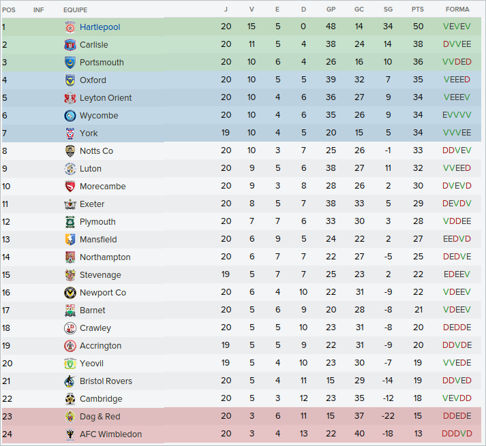Click the FORMA column header

point(457,10)
